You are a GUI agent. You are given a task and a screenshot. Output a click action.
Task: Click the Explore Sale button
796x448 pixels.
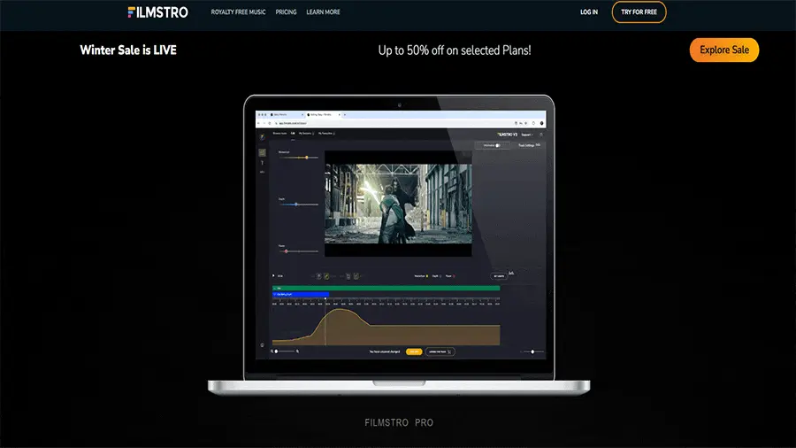point(723,50)
